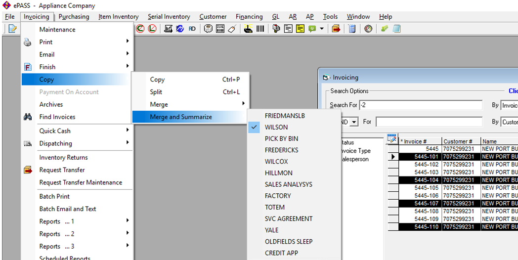
Task: Open the Purchasing menu
Action: coord(74,16)
